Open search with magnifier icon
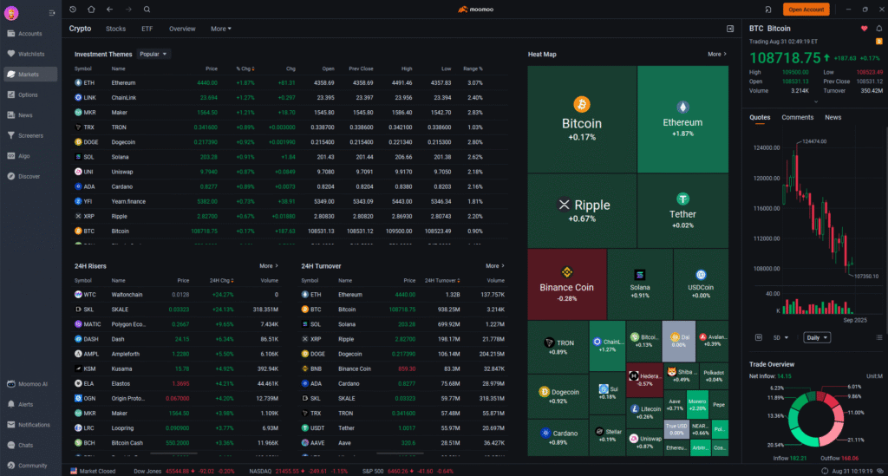 click(147, 9)
